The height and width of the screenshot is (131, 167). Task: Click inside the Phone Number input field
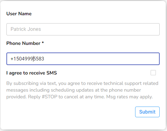point(83,59)
